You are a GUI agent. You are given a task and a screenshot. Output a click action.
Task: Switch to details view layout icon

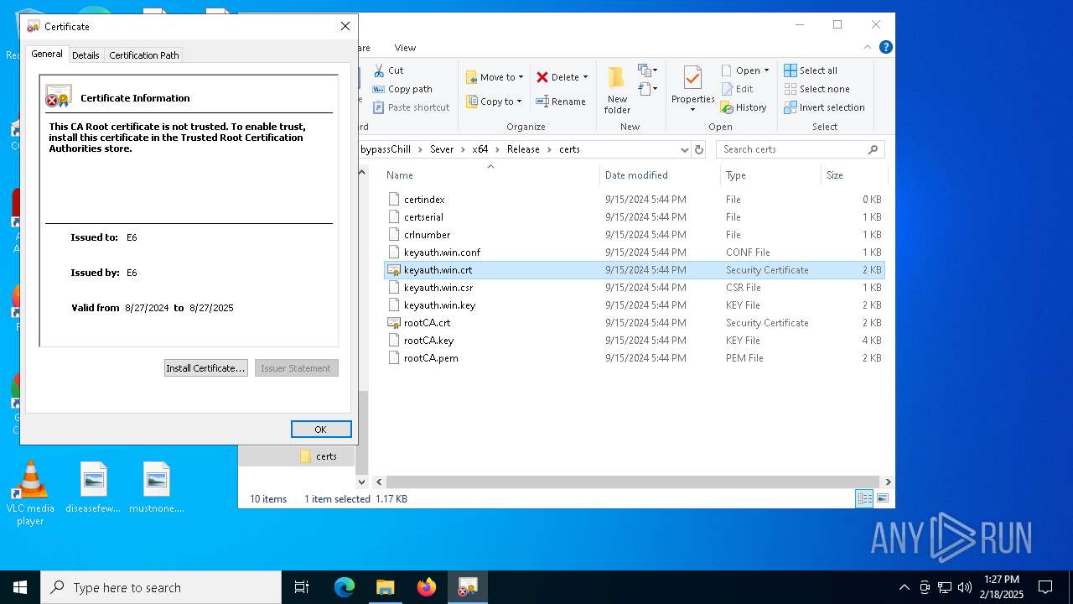[x=864, y=498]
